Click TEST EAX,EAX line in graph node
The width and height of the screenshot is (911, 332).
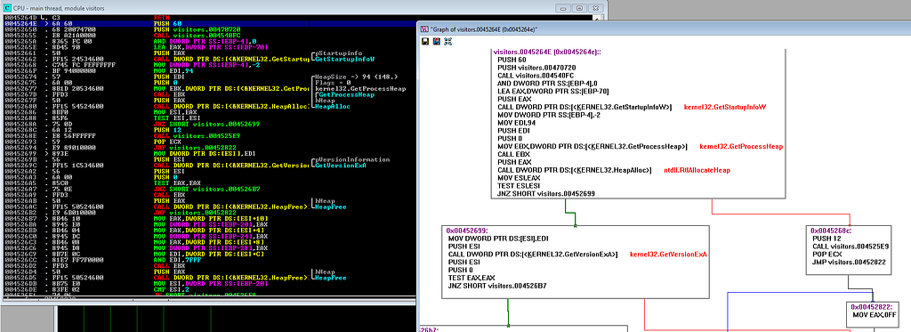[471, 278]
